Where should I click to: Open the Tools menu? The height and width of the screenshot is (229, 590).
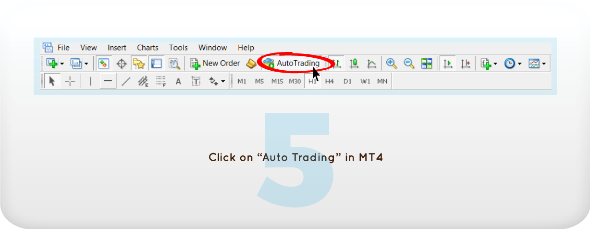pos(178,48)
